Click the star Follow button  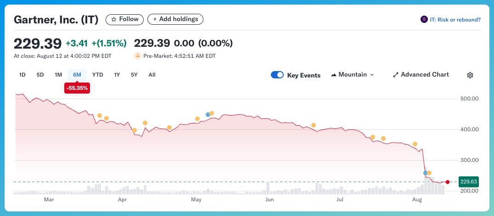click(x=125, y=19)
